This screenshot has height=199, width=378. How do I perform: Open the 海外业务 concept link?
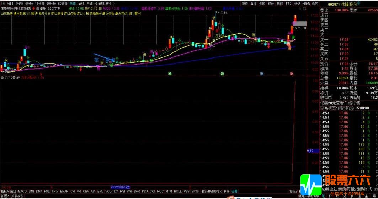coord(44,13)
